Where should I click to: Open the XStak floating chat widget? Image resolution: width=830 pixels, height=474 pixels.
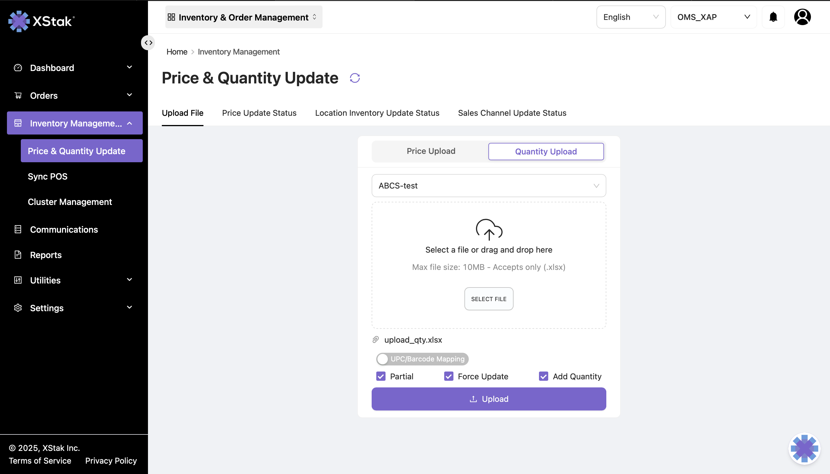click(x=804, y=448)
